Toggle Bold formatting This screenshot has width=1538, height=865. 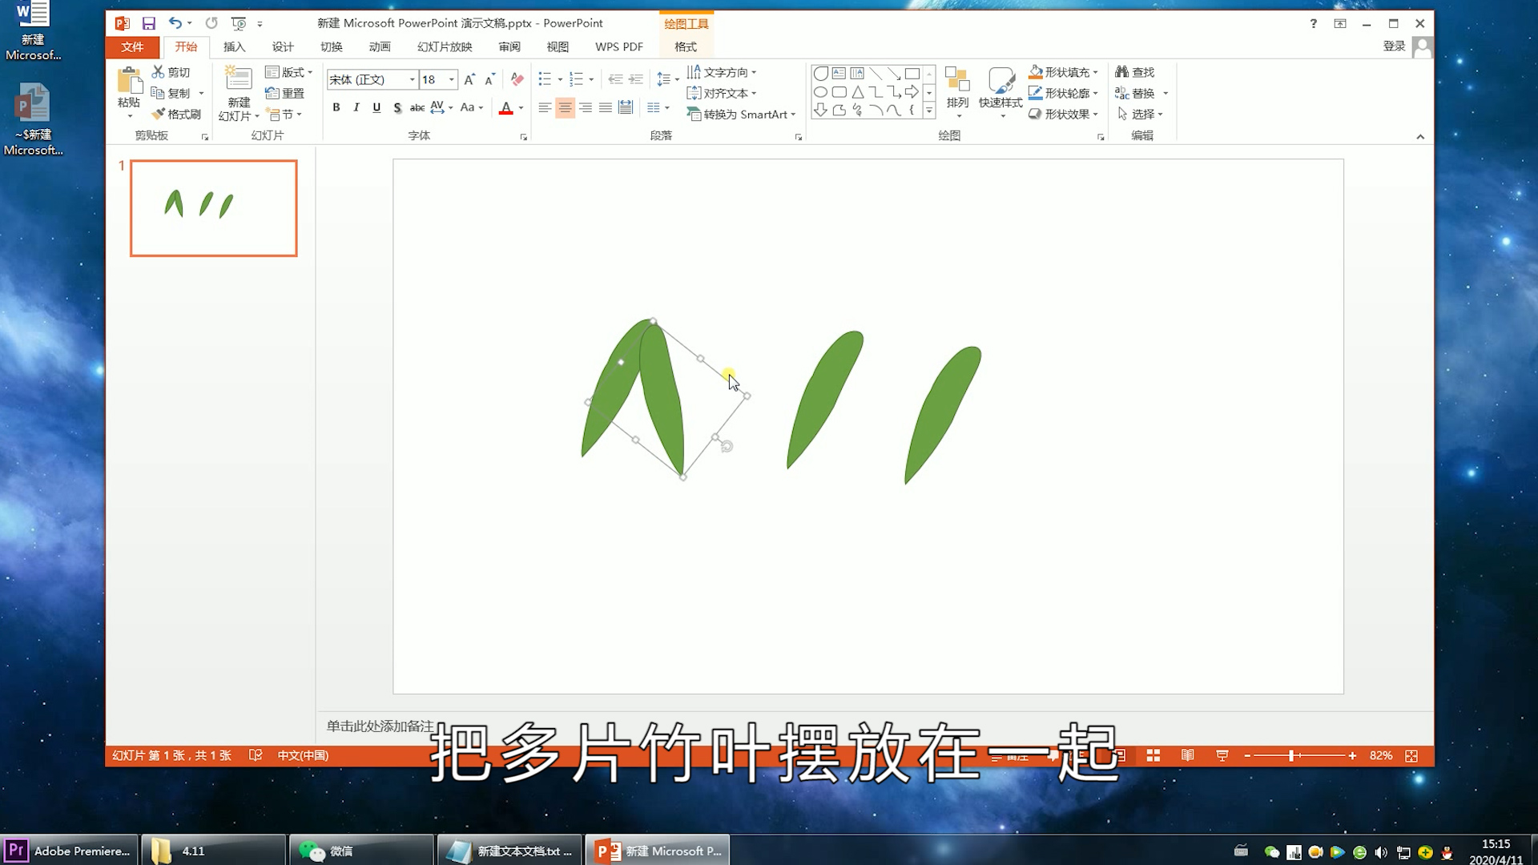tap(336, 107)
